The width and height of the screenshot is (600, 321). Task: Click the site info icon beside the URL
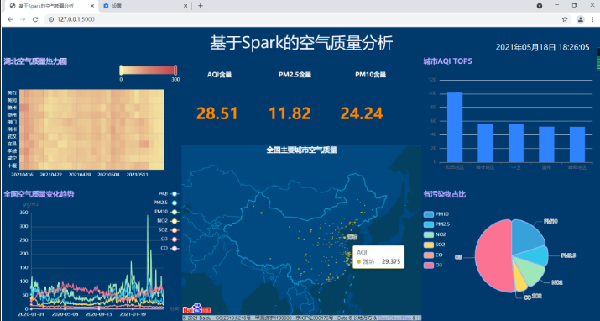click(x=51, y=19)
